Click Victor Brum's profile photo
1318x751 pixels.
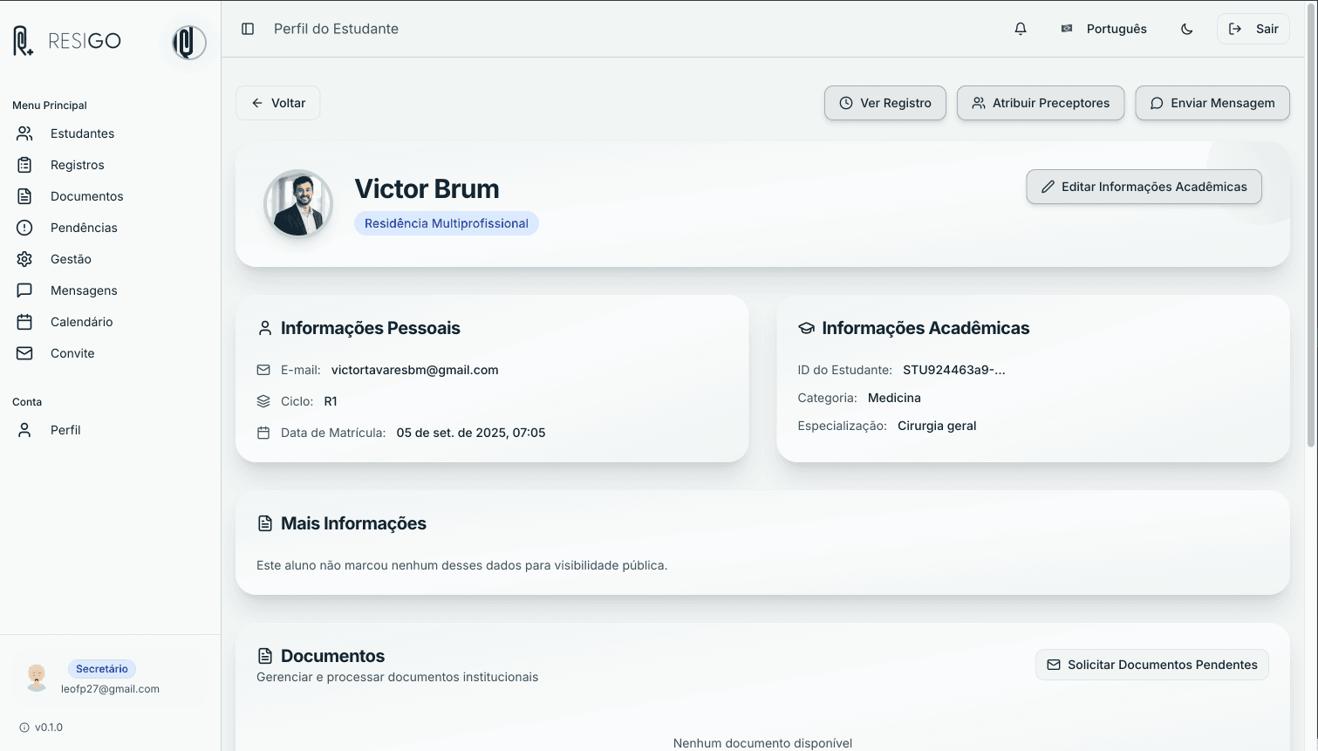[x=298, y=204]
